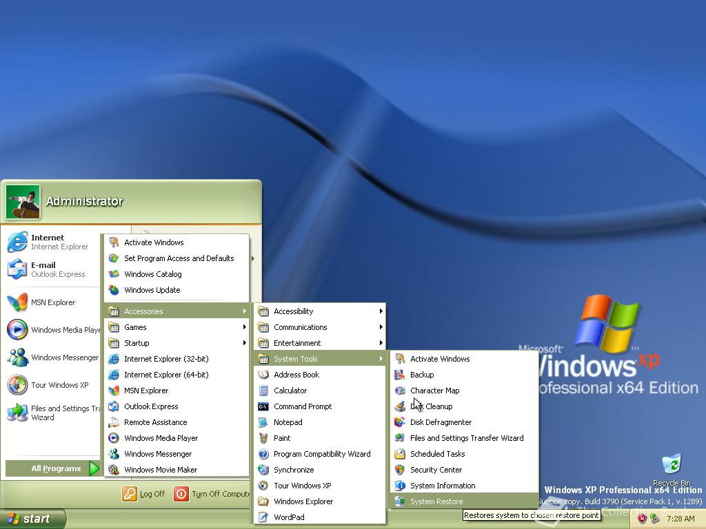Expand the Entertainment submenu arrow
Image resolution: width=706 pixels, height=529 pixels.
381,343
